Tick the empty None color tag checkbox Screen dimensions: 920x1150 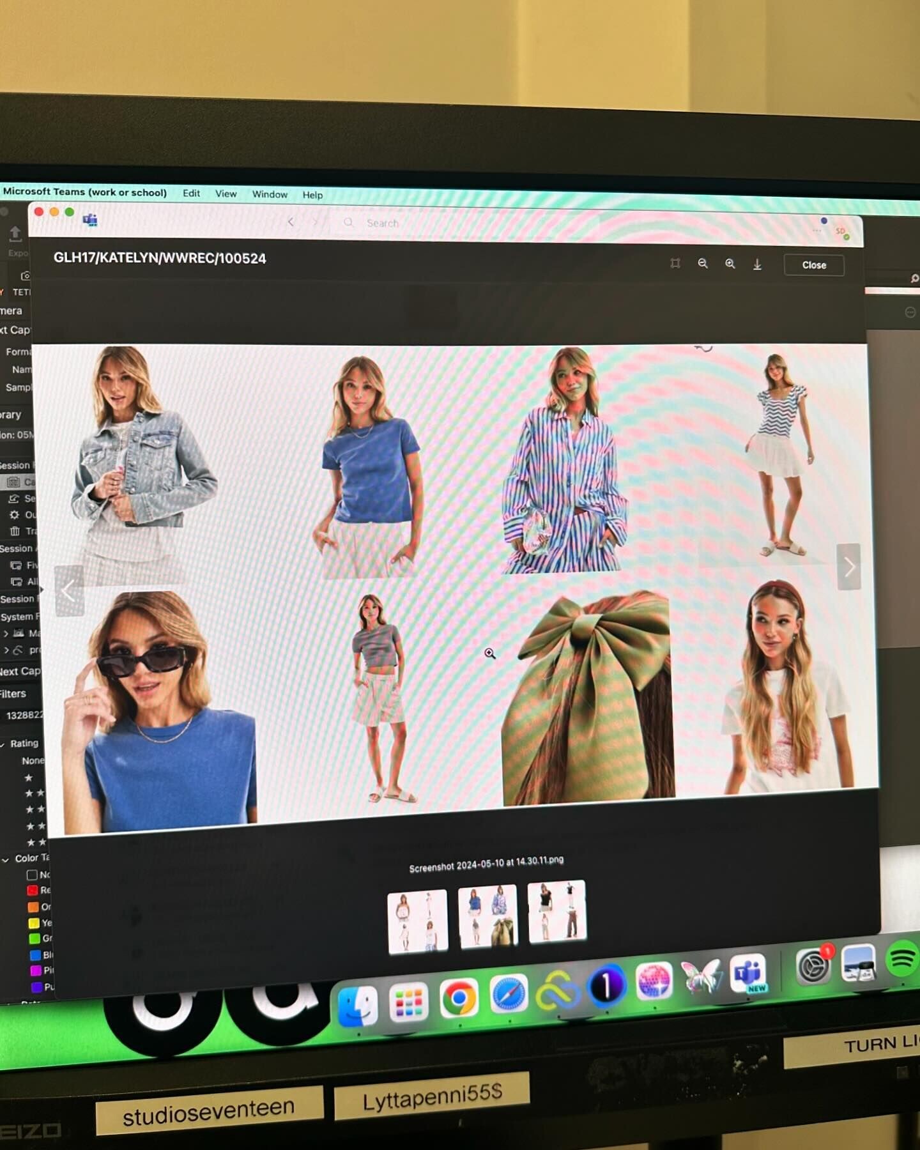click(x=32, y=875)
